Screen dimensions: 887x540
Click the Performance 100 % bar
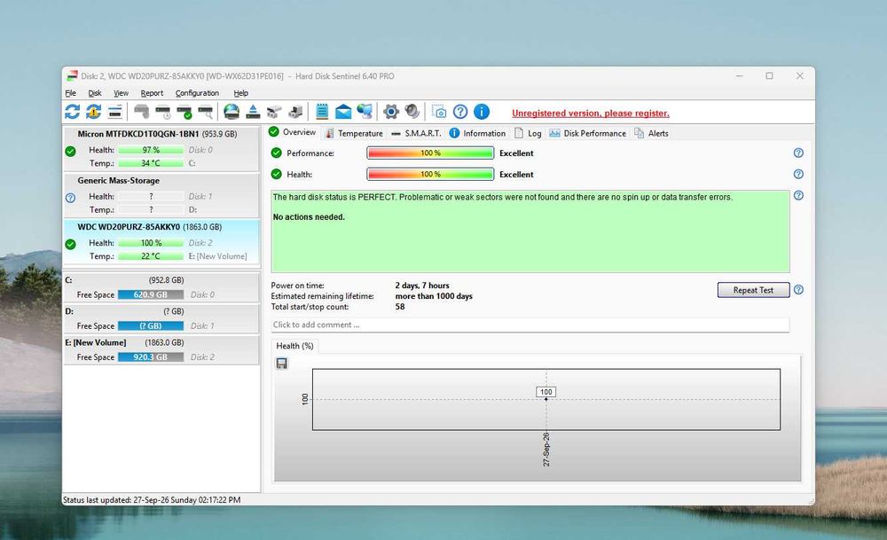430,153
